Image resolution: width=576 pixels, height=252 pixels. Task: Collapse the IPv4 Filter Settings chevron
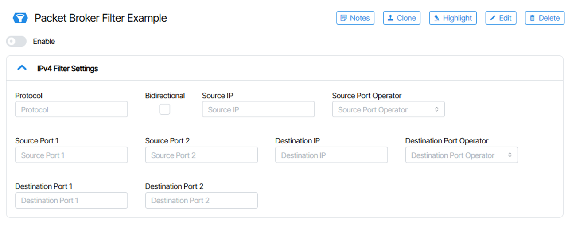click(21, 68)
